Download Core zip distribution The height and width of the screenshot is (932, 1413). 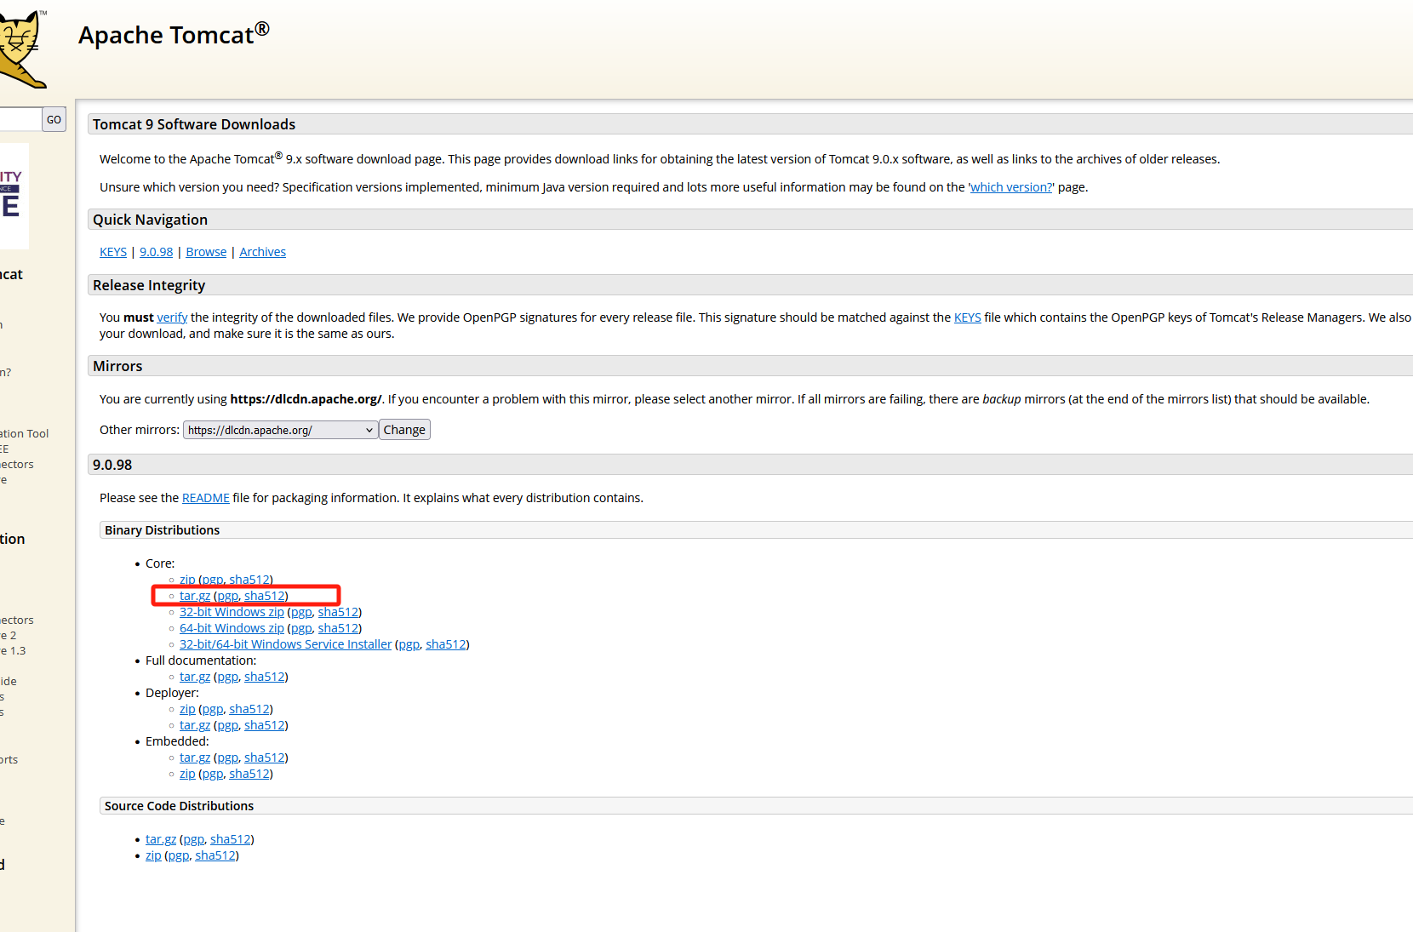tap(187, 580)
